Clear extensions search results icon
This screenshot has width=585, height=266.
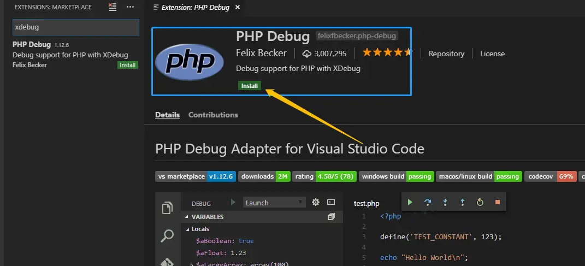pos(113,7)
